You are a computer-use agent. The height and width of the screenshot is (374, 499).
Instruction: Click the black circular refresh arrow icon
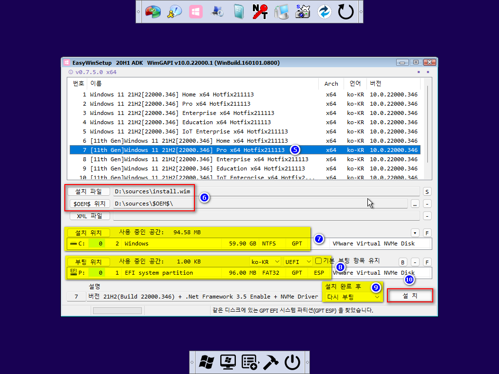(x=345, y=12)
